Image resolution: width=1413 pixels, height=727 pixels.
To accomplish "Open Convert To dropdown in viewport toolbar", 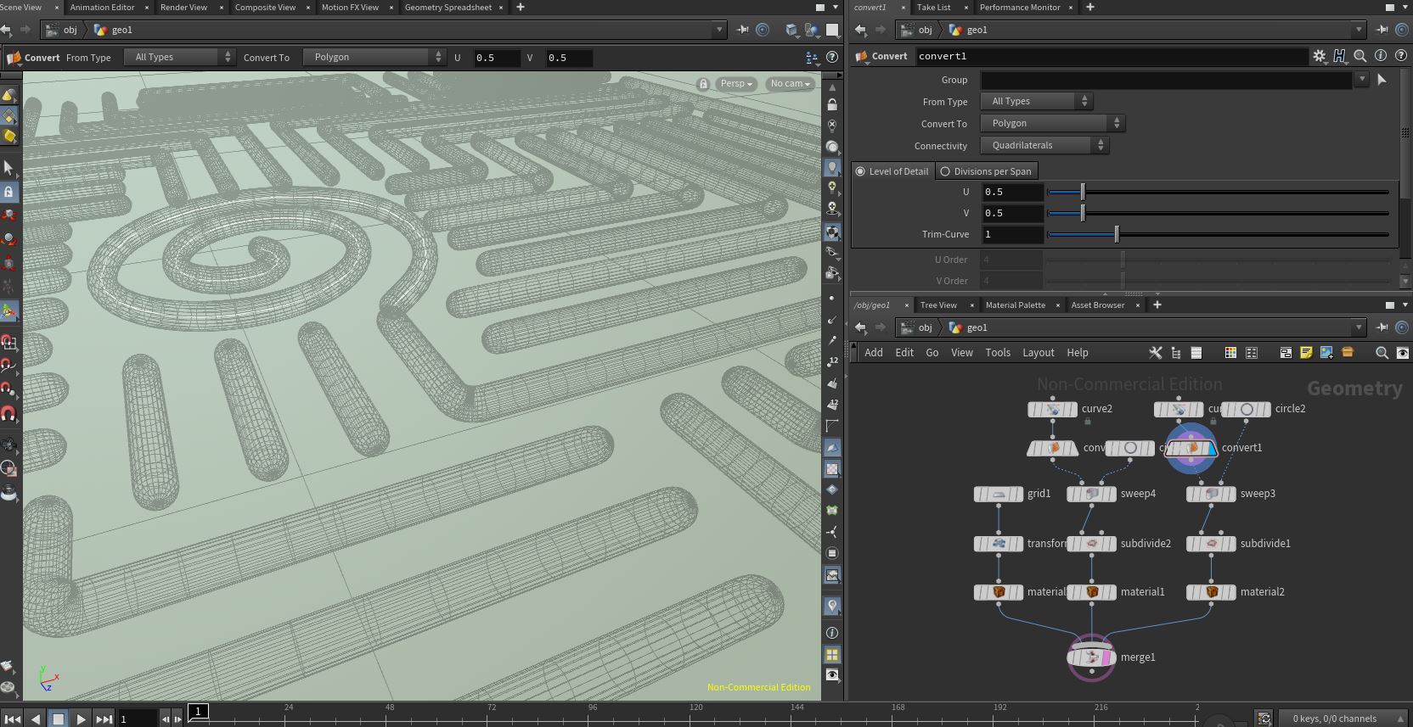I will coord(374,58).
